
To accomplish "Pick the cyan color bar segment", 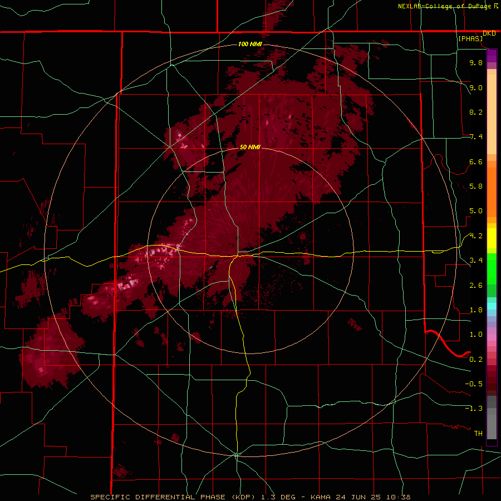I will (x=492, y=306).
